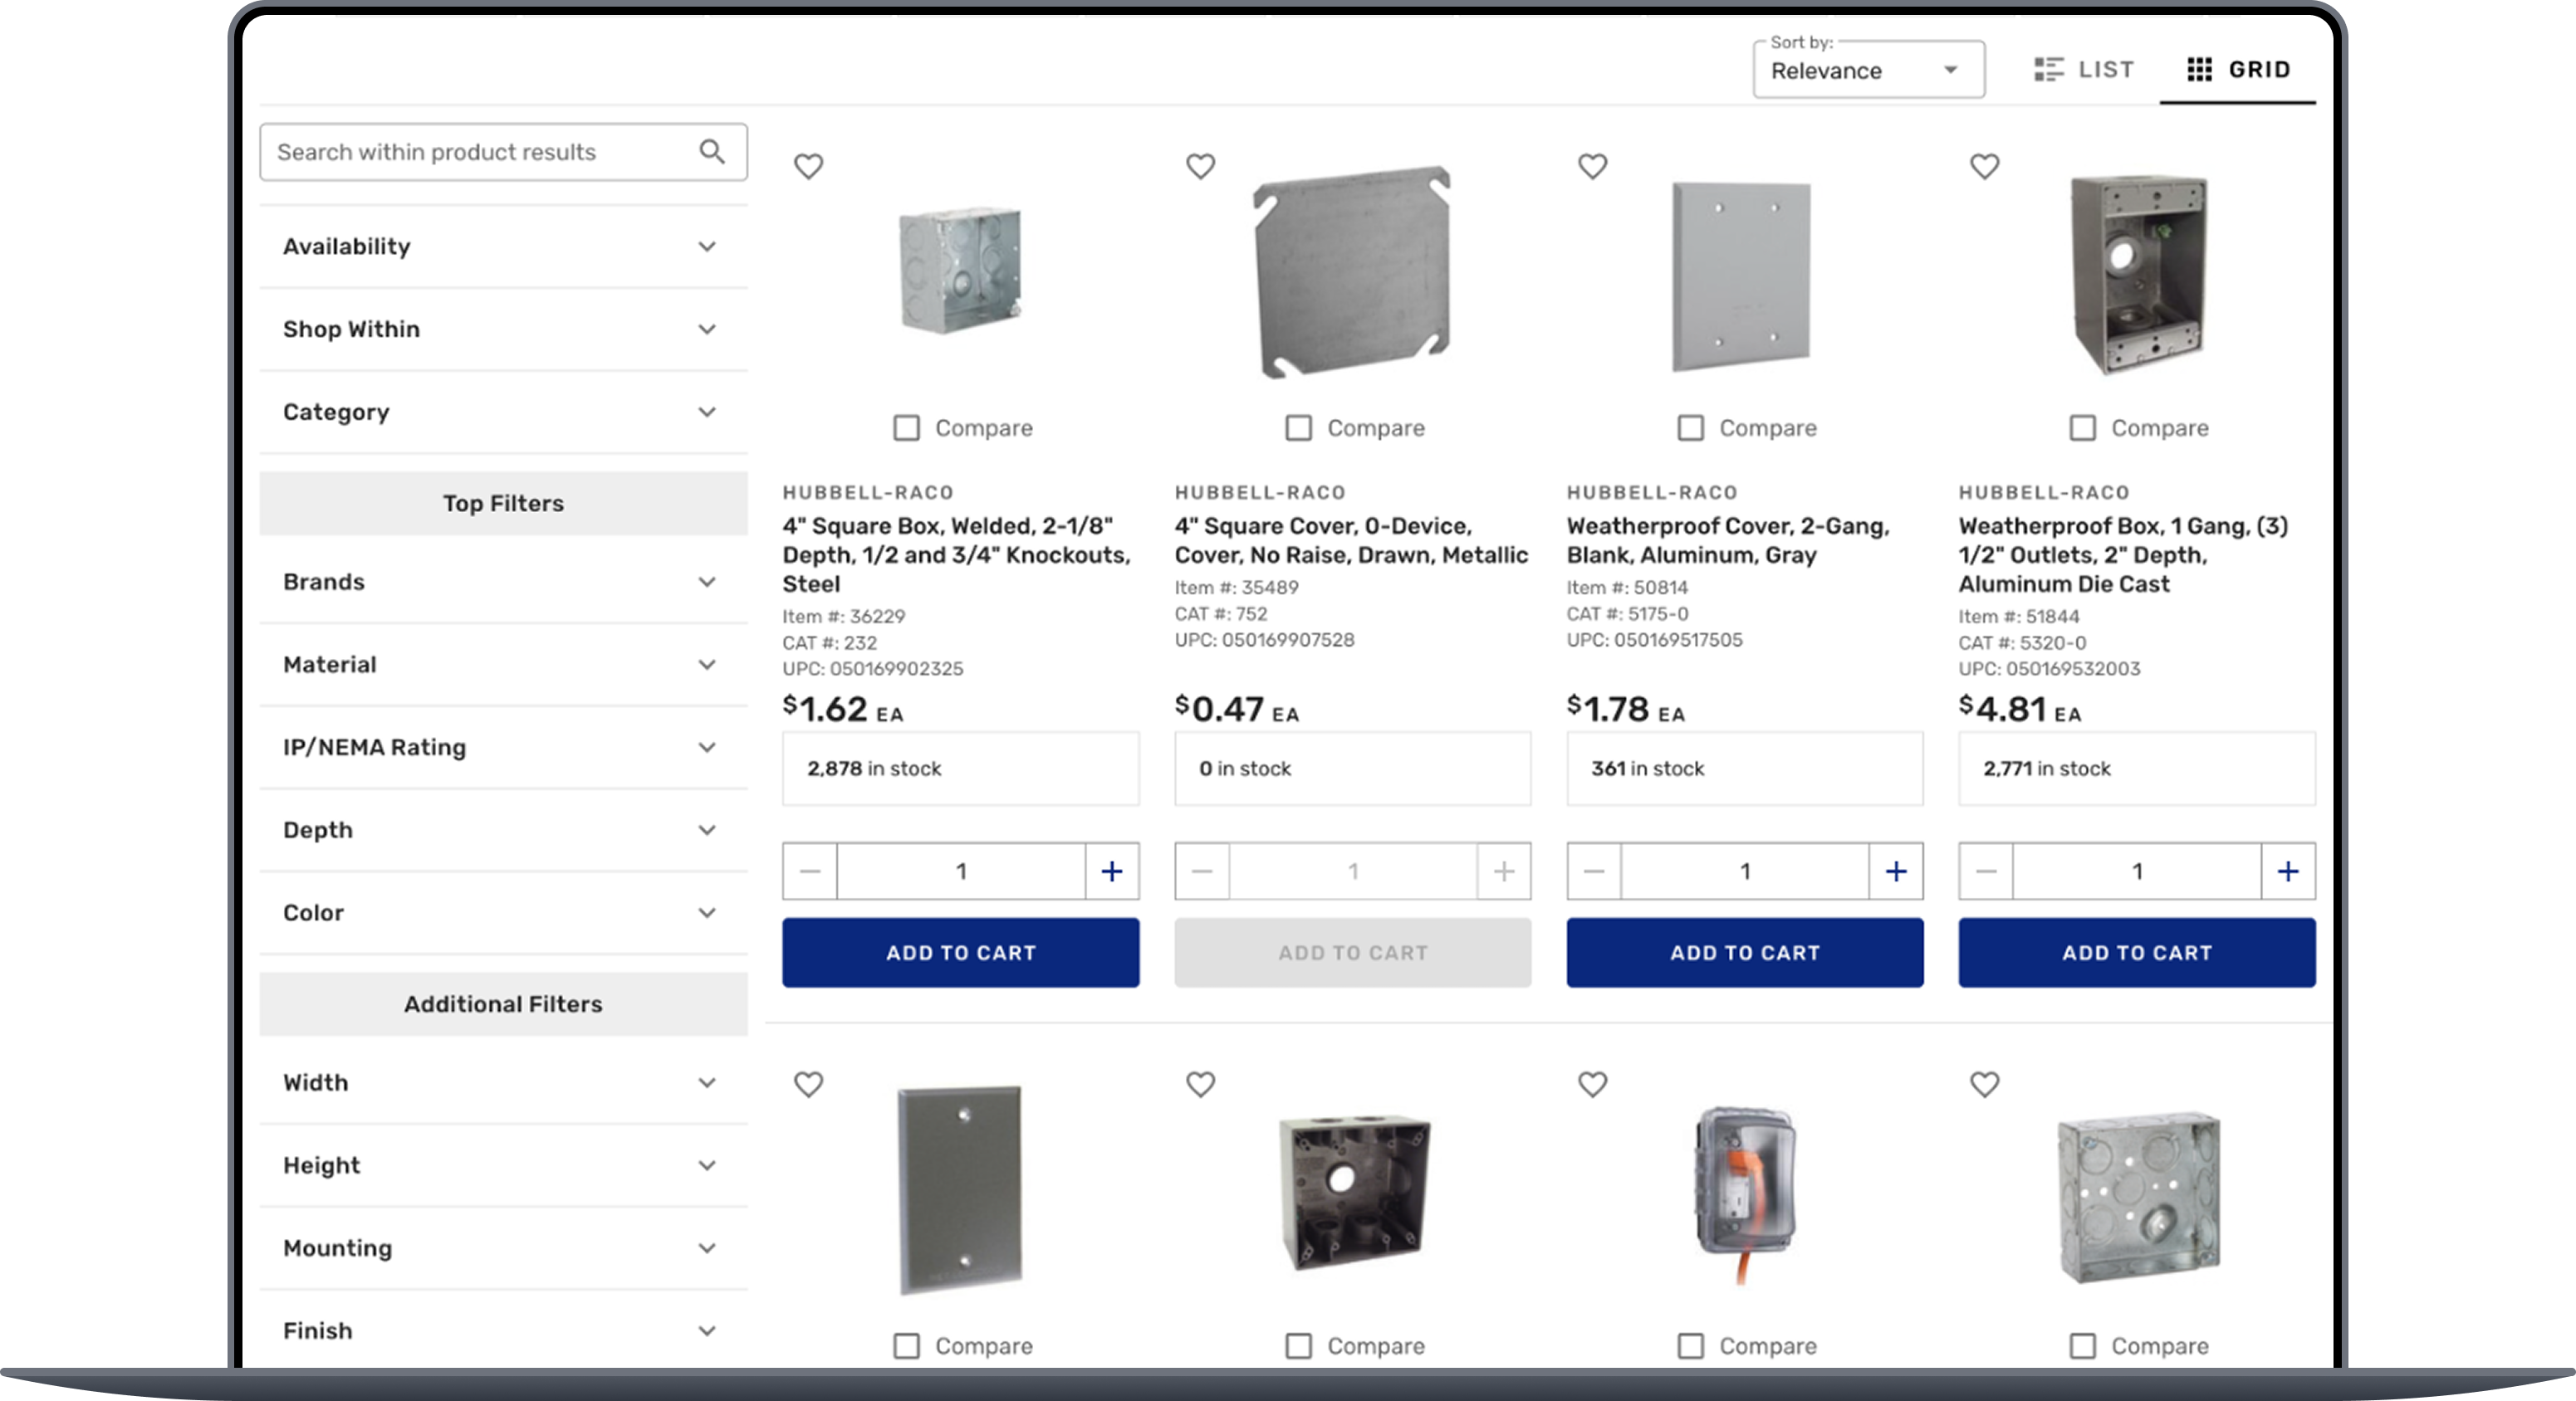The height and width of the screenshot is (1401, 2576).
Task: Click heart icon on second-row steel square box
Action: pos(1984,1084)
